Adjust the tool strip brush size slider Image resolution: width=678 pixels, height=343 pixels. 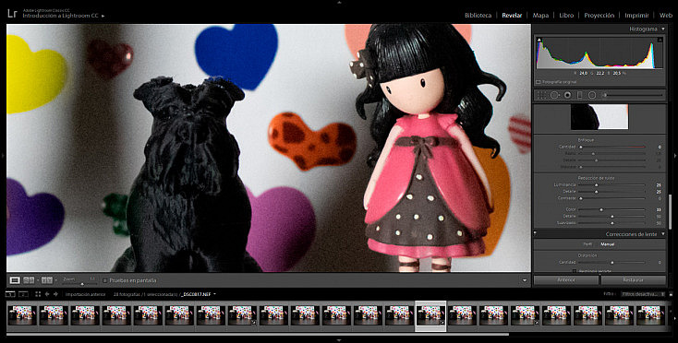(634, 95)
